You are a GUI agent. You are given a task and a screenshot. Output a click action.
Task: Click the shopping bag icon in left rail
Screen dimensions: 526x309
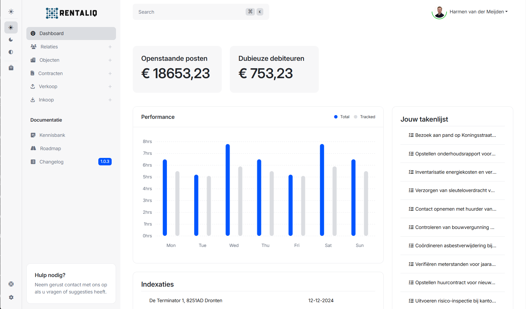pos(11,68)
